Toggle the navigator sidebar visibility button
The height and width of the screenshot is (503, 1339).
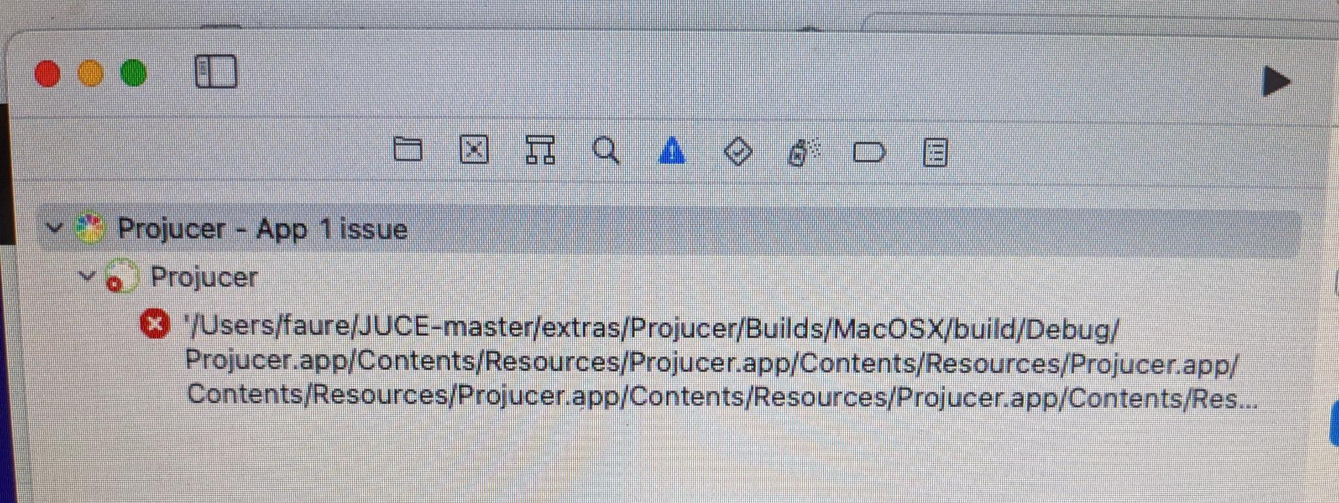tap(216, 71)
